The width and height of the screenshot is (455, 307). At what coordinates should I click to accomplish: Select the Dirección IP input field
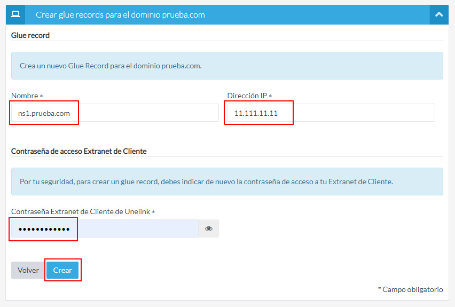click(331, 113)
